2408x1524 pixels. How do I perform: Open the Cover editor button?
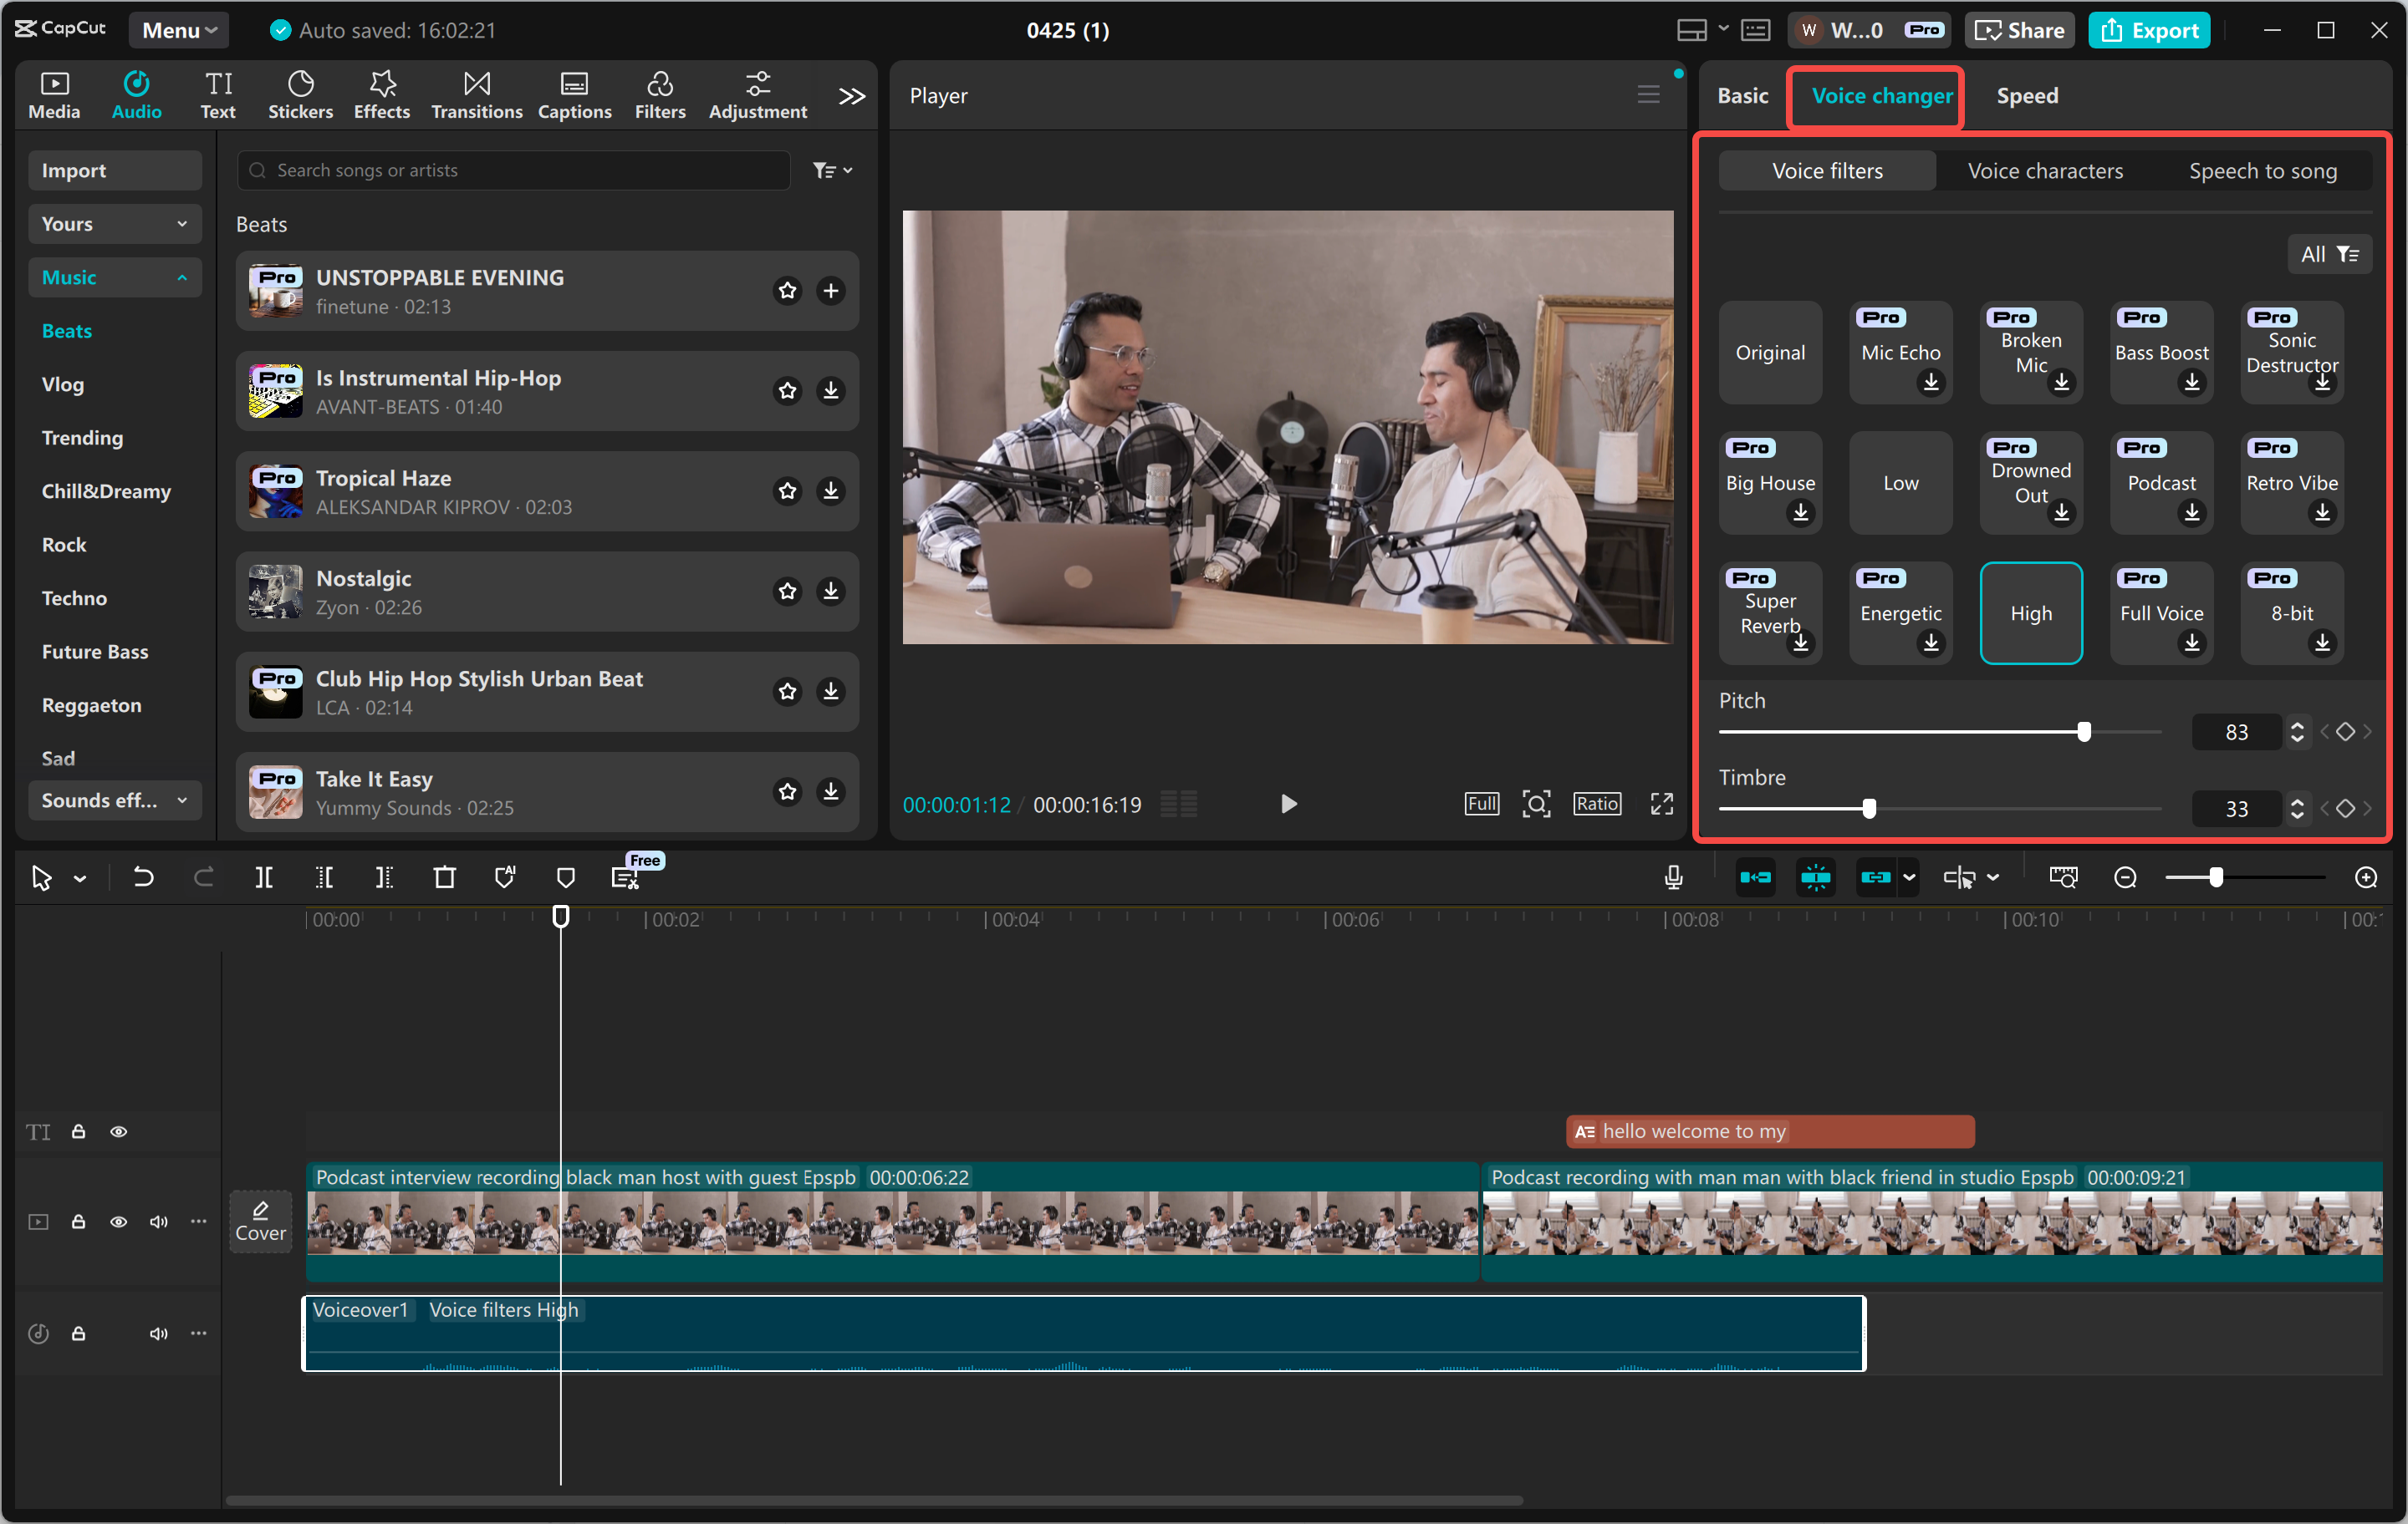(x=260, y=1222)
